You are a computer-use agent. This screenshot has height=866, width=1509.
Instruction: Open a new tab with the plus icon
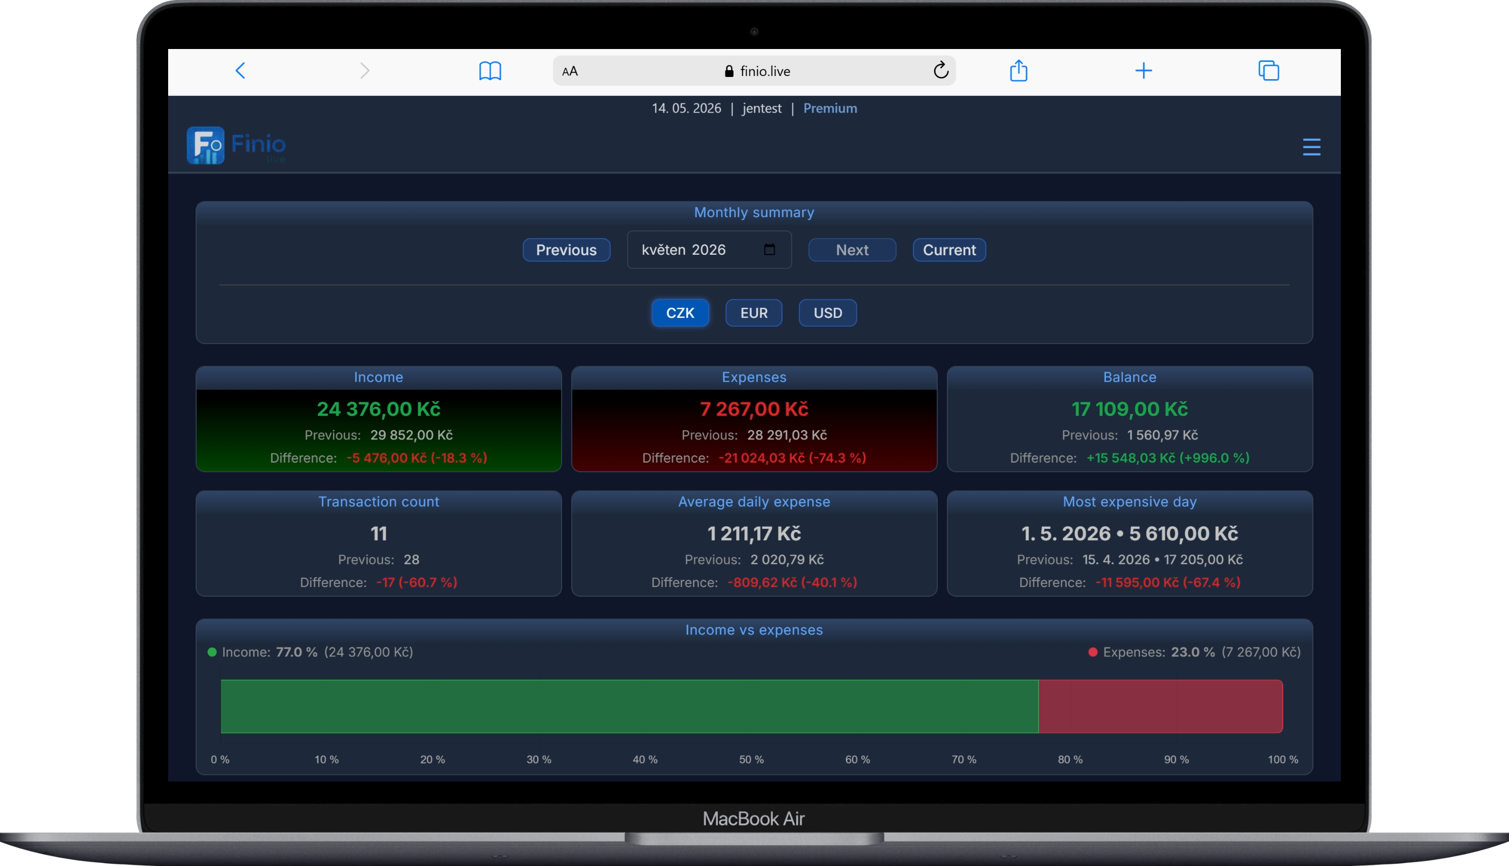coord(1143,71)
